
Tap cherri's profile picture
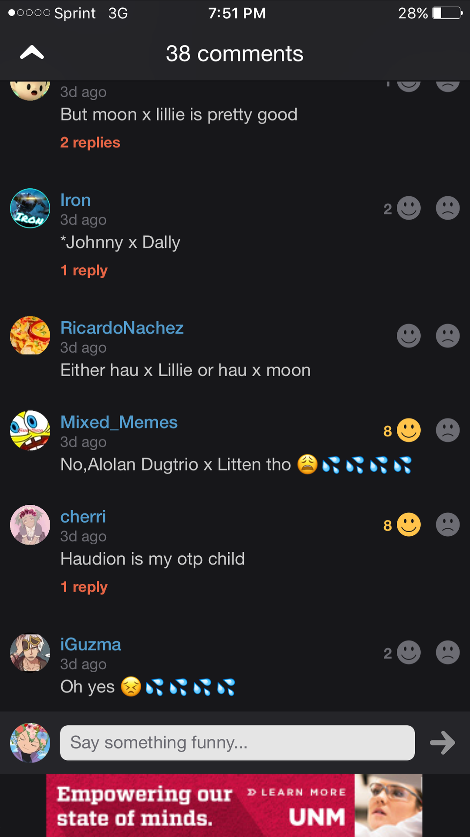click(x=30, y=525)
